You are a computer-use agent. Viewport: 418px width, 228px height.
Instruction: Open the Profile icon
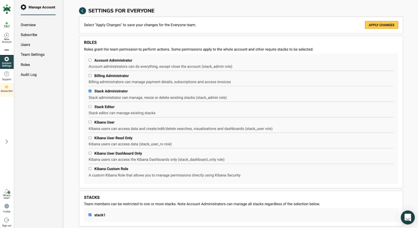[7, 206]
